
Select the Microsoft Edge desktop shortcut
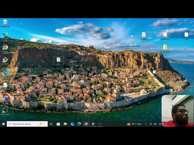[x=5, y=37]
